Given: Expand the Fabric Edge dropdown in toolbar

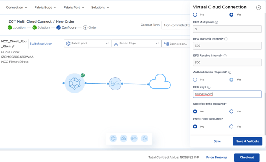Looking at the screenshot, I should [x=137, y=44].
